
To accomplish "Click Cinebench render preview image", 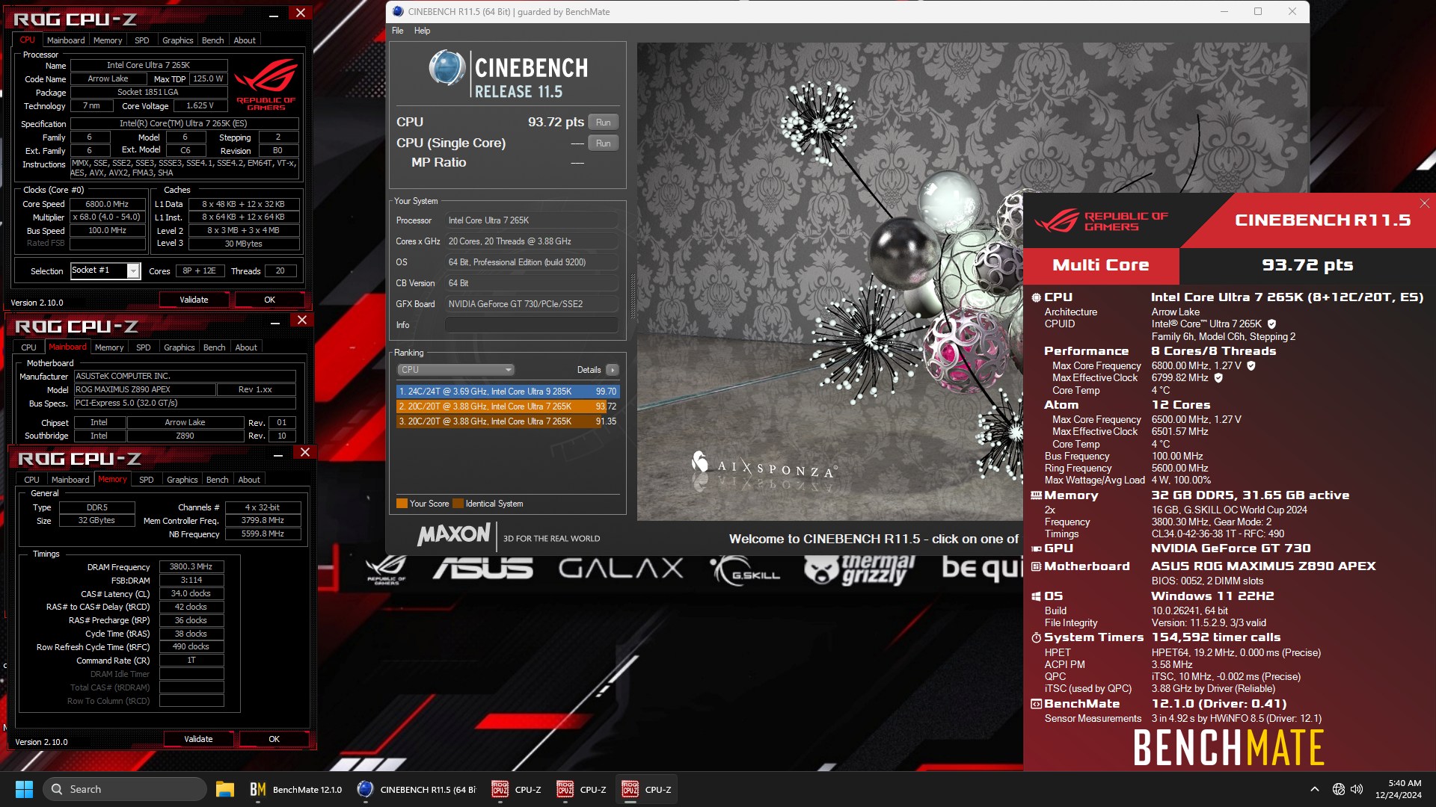I will 829,281.
